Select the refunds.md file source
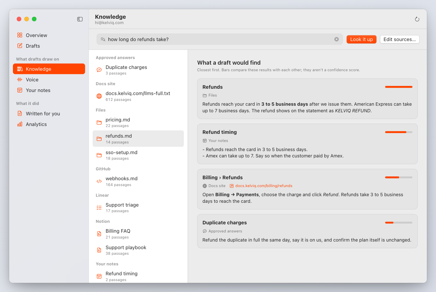The width and height of the screenshot is (436, 292). click(138, 139)
